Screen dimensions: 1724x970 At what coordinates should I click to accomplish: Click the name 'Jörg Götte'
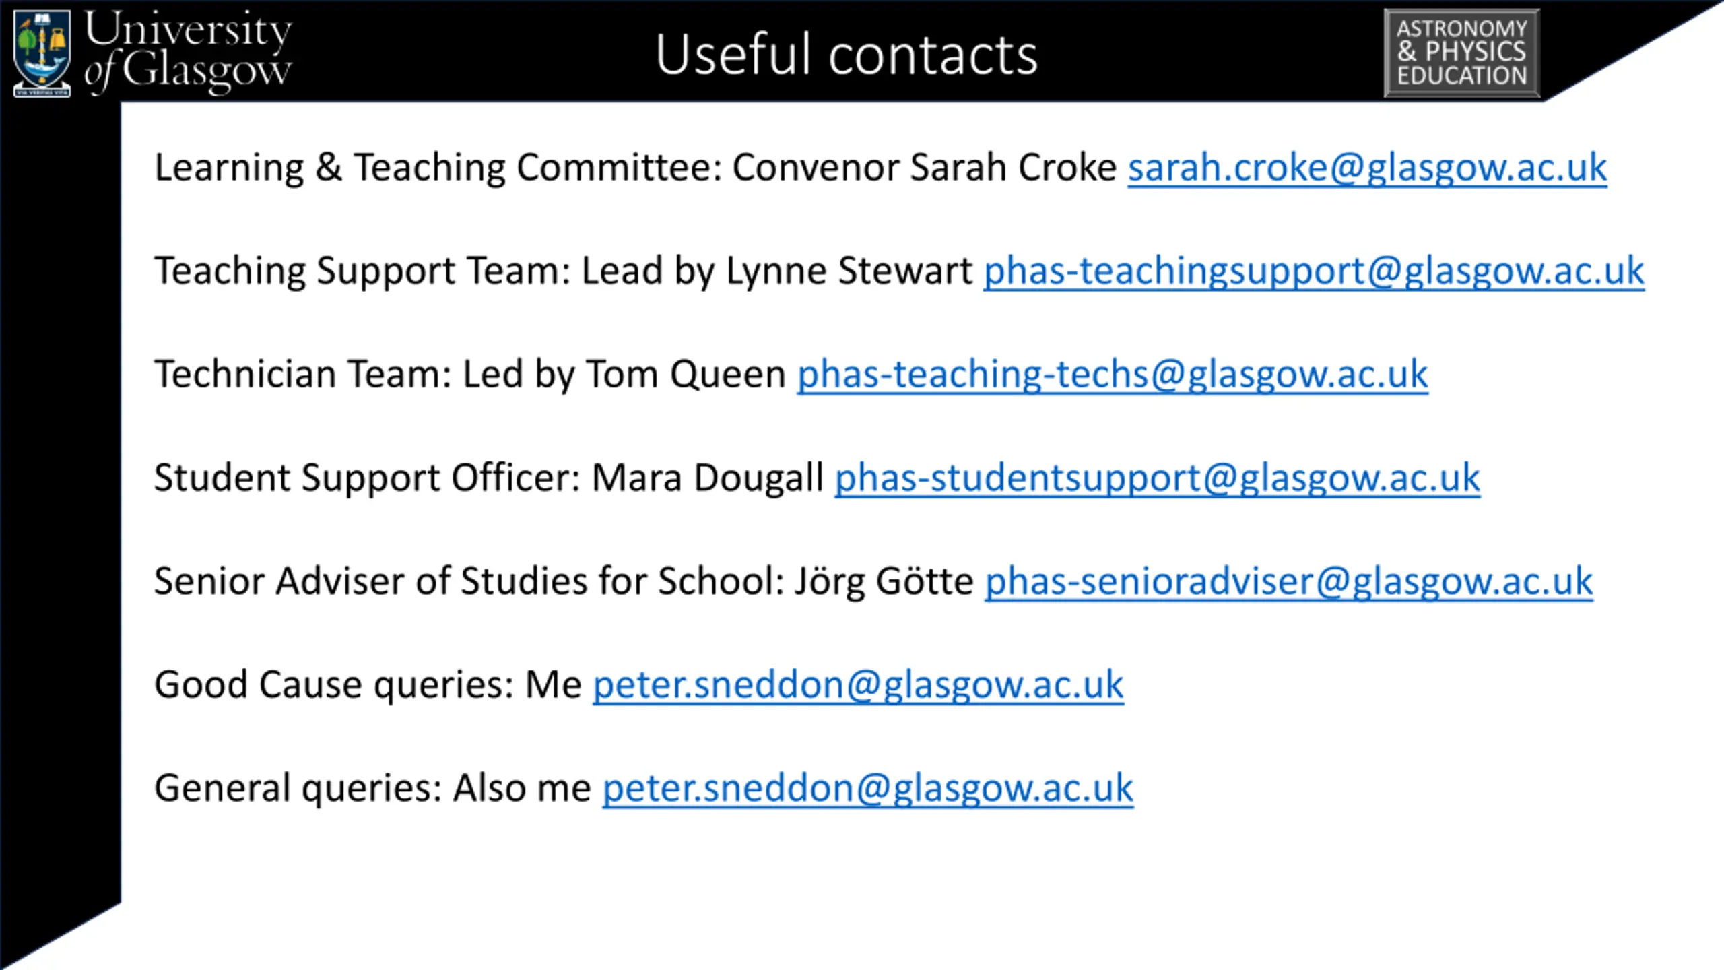884,582
